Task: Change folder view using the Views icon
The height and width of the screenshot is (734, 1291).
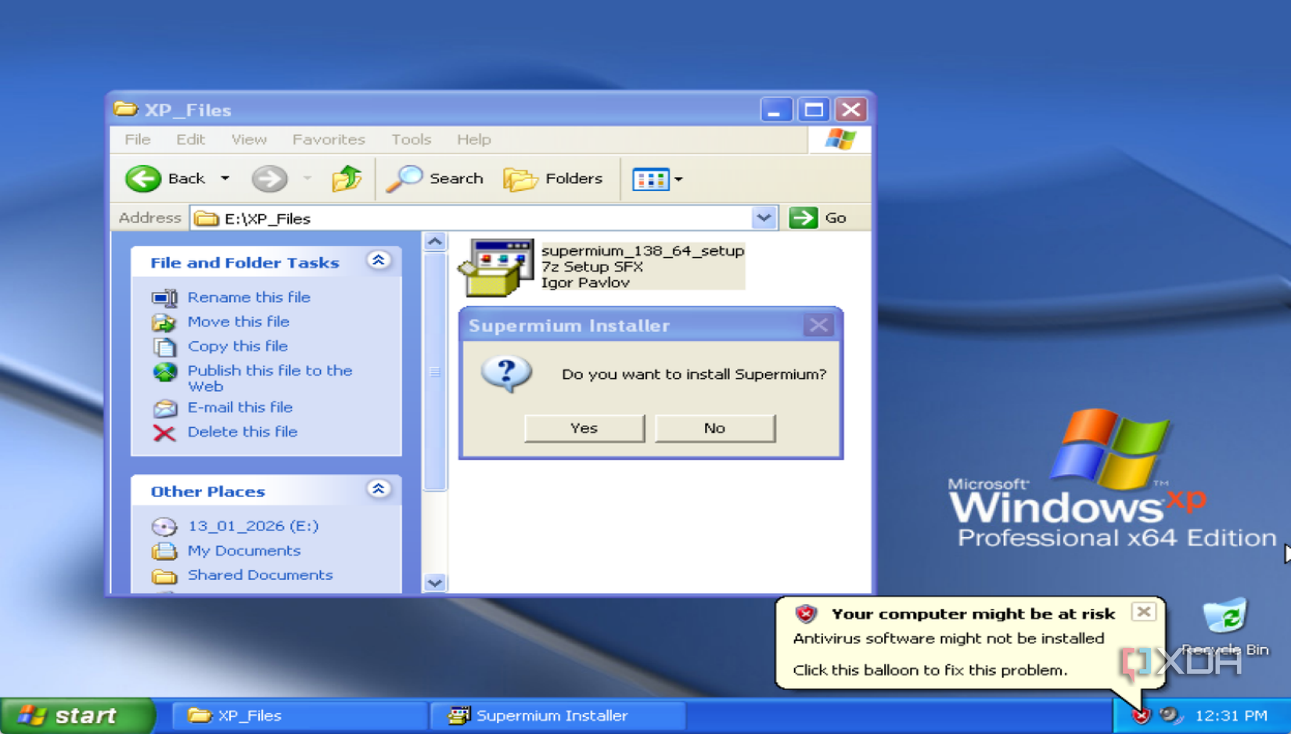Action: click(x=652, y=178)
